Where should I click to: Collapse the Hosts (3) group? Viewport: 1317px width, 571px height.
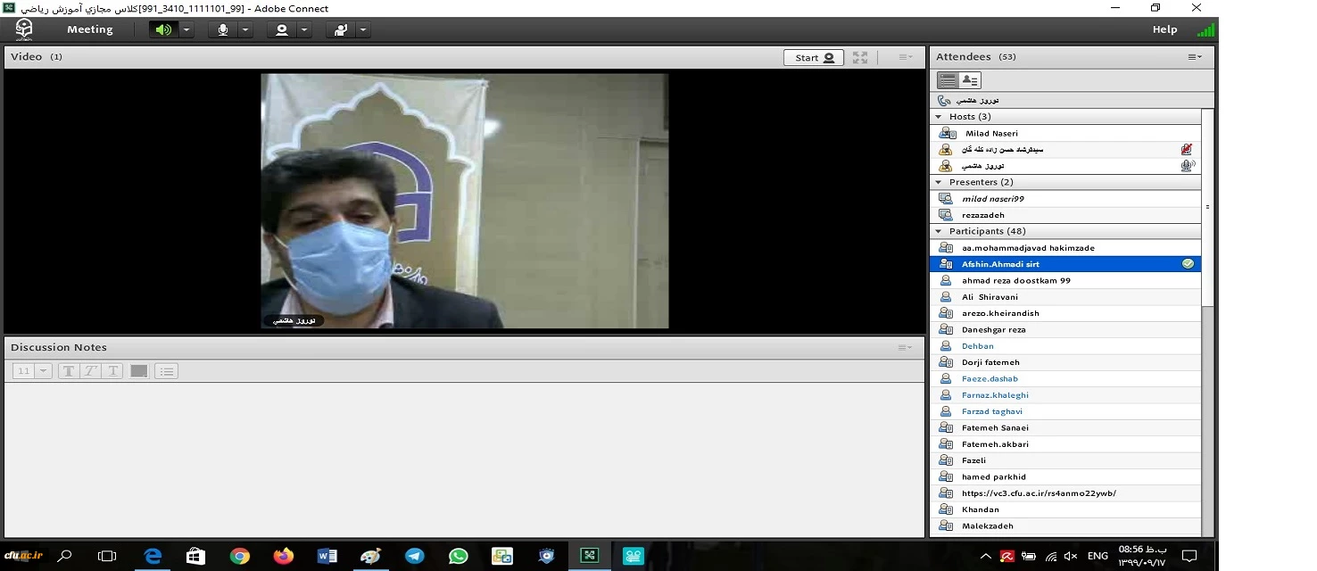point(939,117)
